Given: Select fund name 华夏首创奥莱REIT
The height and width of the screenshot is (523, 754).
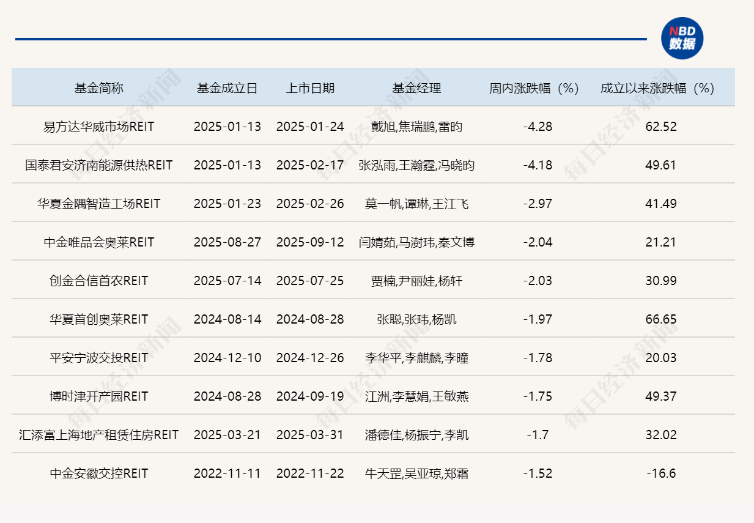Looking at the screenshot, I should coord(99,319).
